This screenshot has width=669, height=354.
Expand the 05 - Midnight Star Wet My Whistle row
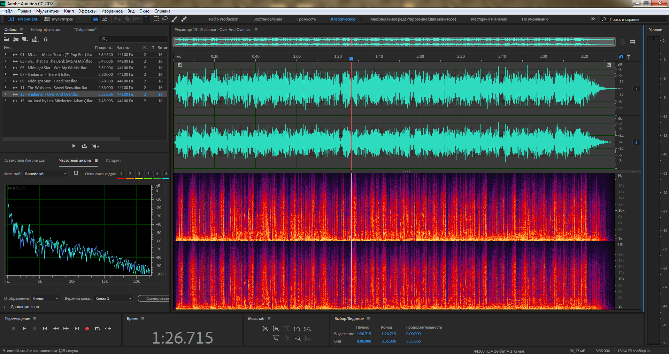tap(5, 67)
